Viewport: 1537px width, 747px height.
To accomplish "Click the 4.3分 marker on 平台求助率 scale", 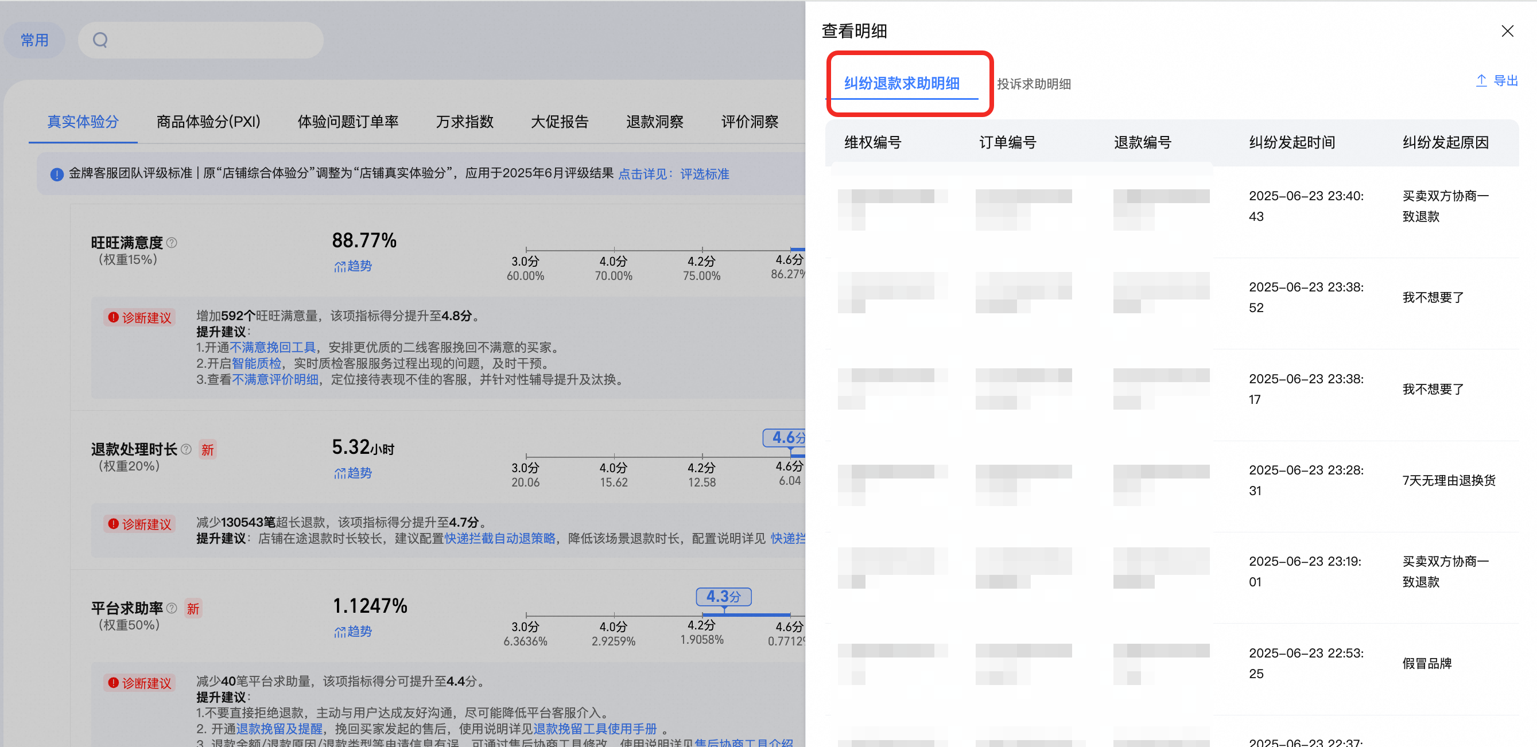I will pyautogui.click(x=723, y=596).
